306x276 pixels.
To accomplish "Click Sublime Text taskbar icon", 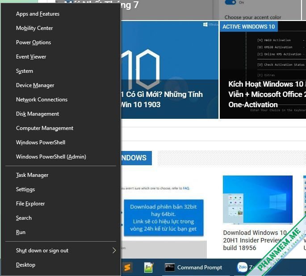I will pyautogui.click(x=127, y=267).
